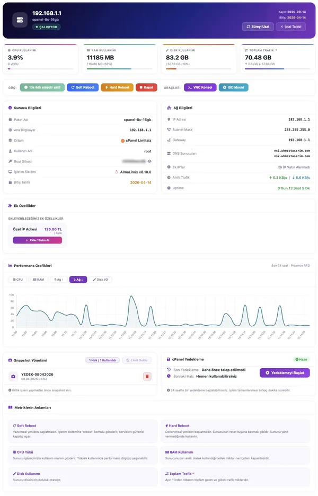Screen dimensions: 318x496
Task: Switch graph to the CPU tab
Action: (17, 279)
